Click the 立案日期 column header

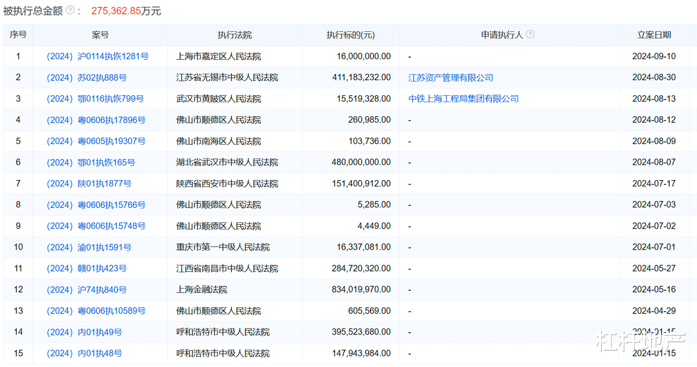coord(654,35)
